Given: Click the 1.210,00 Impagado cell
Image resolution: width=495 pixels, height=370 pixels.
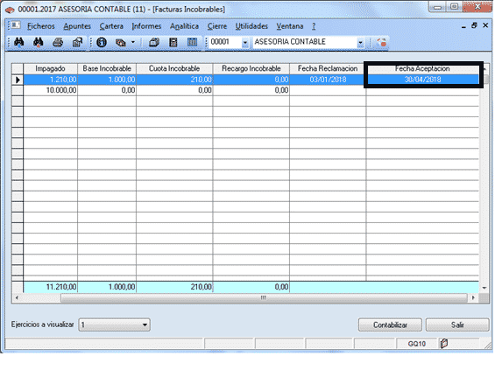Looking at the screenshot, I should pos(51,80).
